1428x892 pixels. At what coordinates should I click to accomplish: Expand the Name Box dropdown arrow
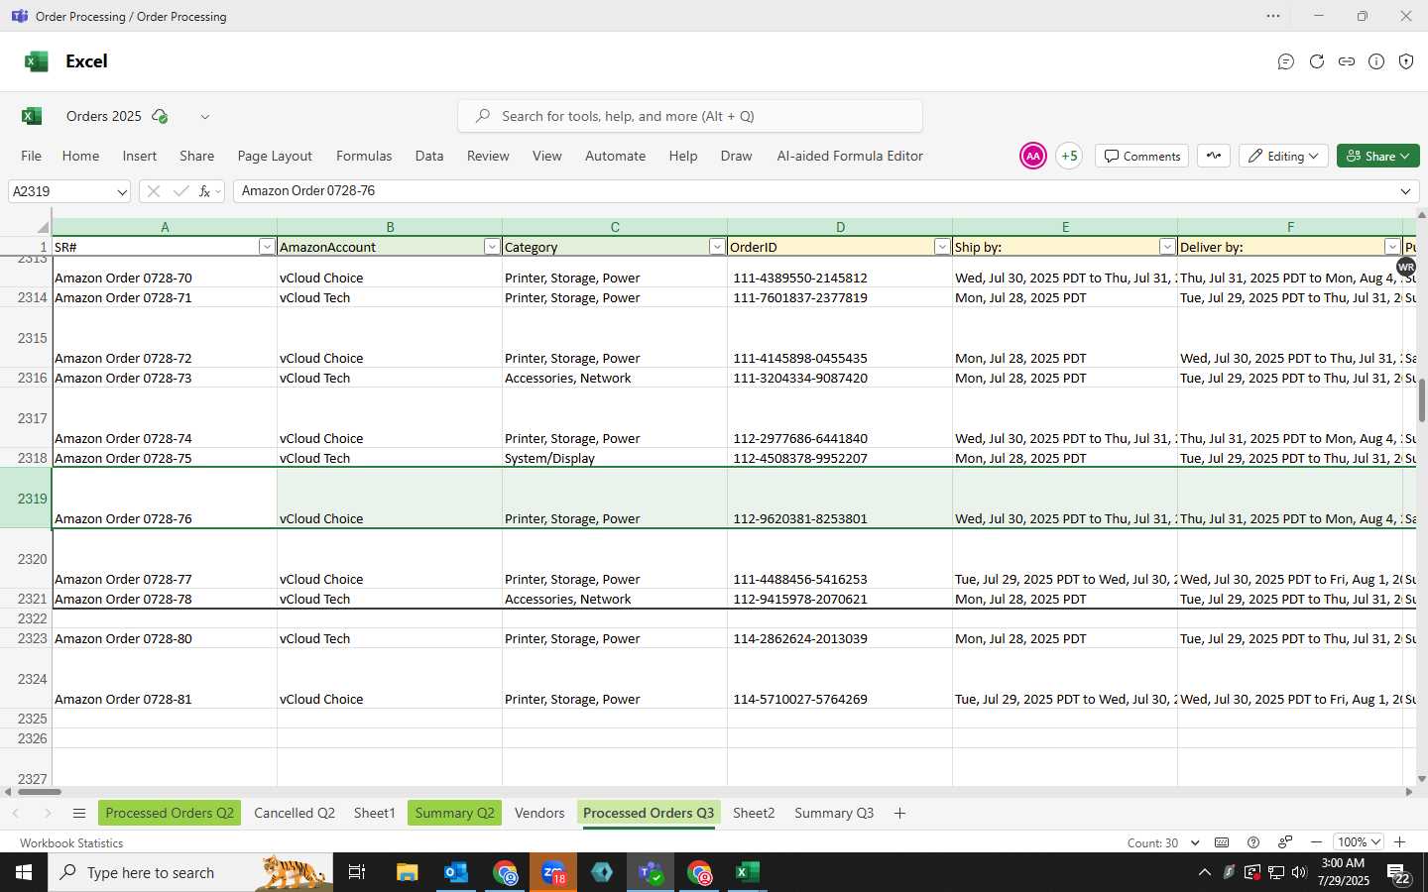122,192
